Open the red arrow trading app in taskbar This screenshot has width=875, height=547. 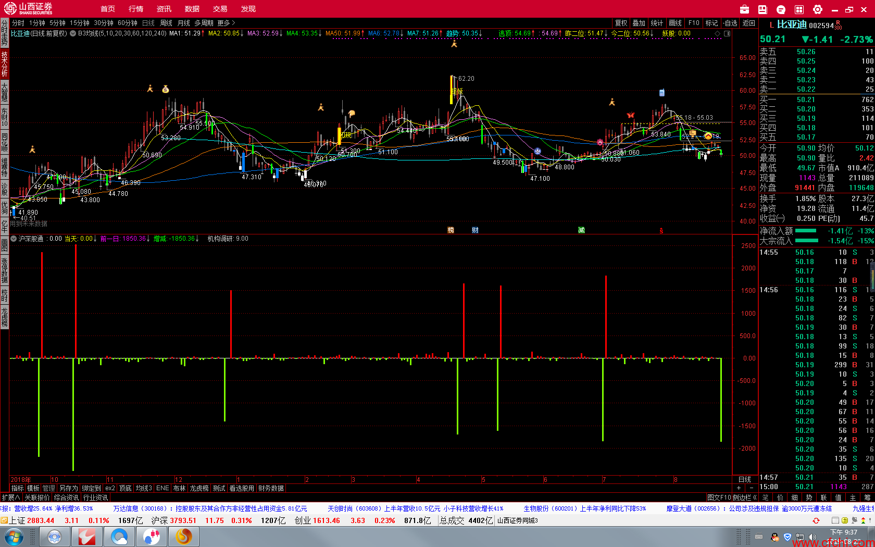(87, 537)
